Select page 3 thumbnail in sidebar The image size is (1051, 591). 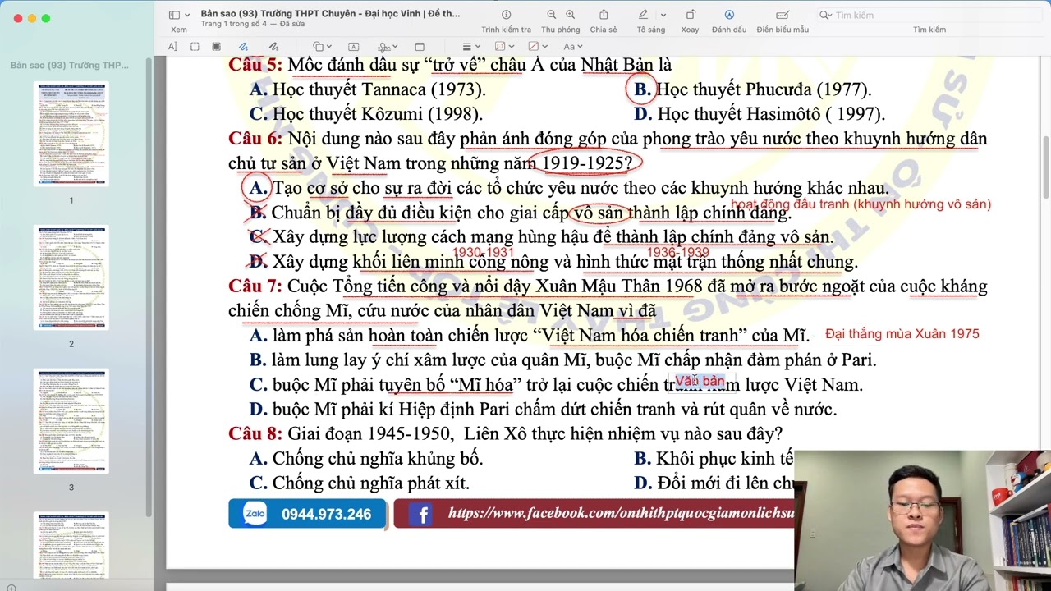point(71,421)
